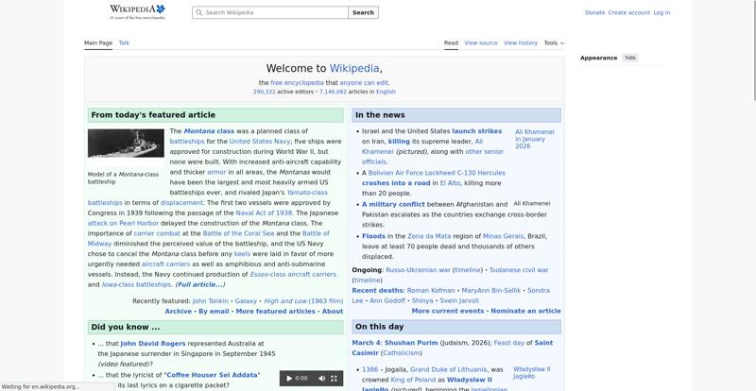The width and height of the screenshot is (756, 391).
Task: Mute the audio player volume
Action: [x=321, y=378]
